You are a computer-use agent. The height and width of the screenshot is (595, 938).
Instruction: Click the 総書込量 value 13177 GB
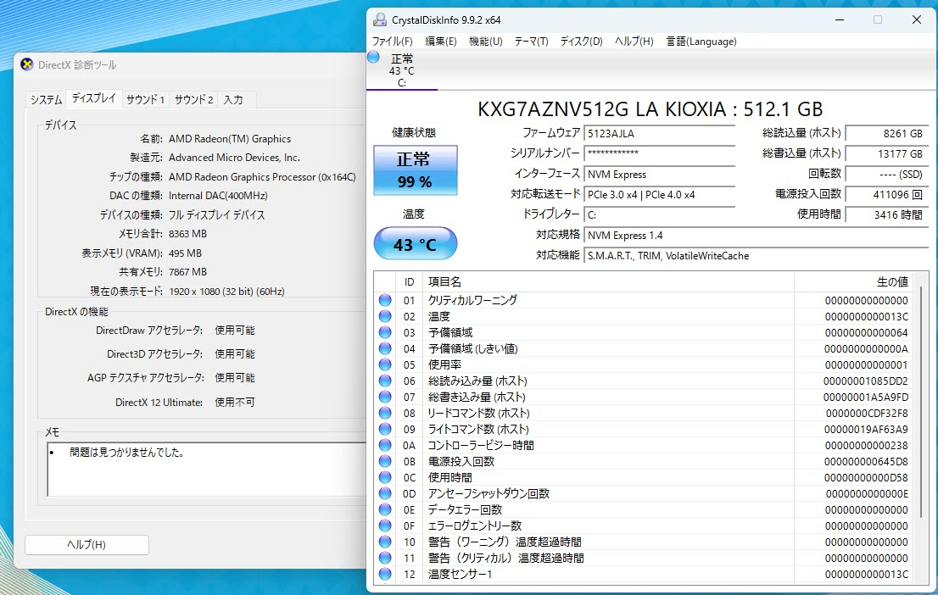pyautogui.click(x=887, y=153)
